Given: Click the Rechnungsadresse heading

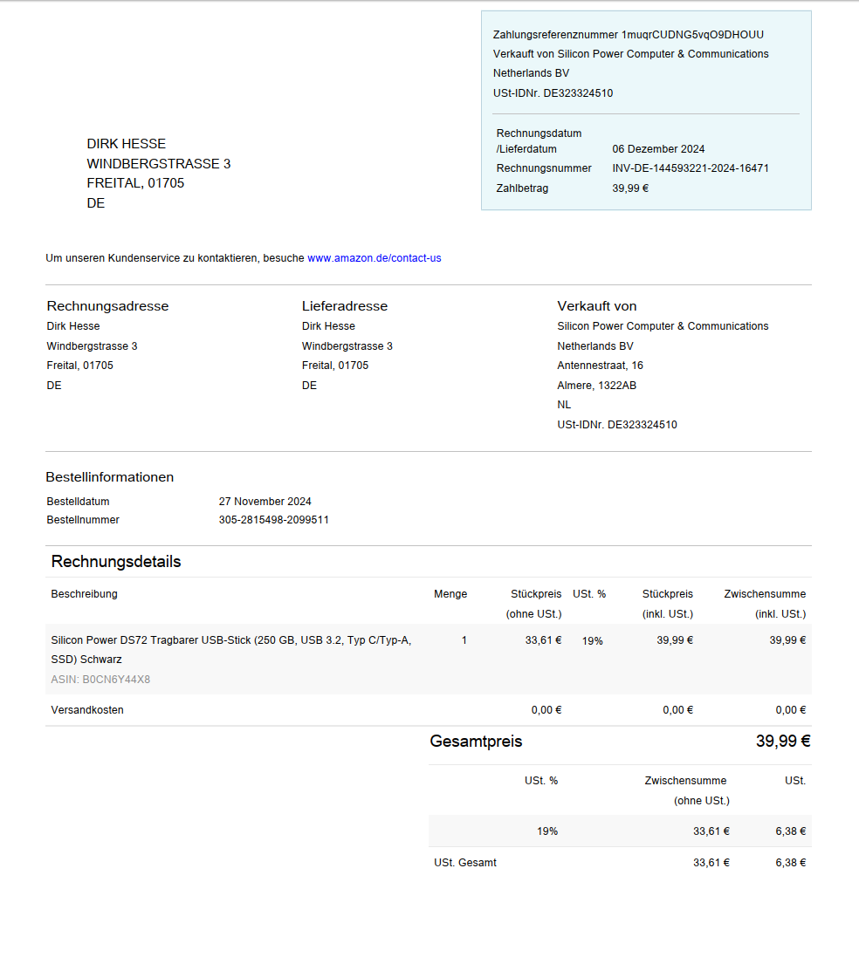Looking at the screenshot, I should [x=107, y=306].
